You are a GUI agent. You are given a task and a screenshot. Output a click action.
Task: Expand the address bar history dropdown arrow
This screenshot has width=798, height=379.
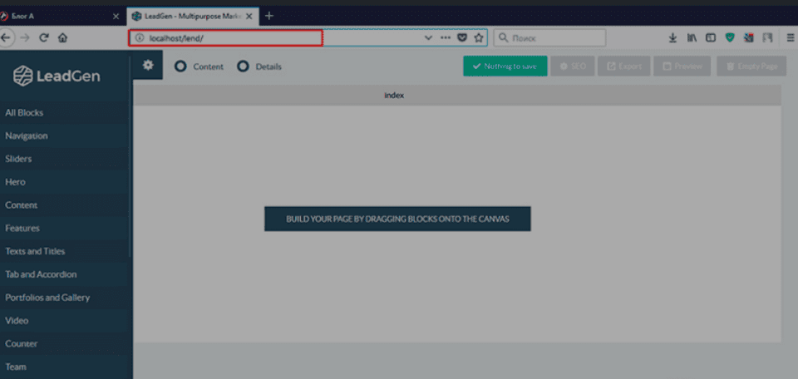(429, 37)
